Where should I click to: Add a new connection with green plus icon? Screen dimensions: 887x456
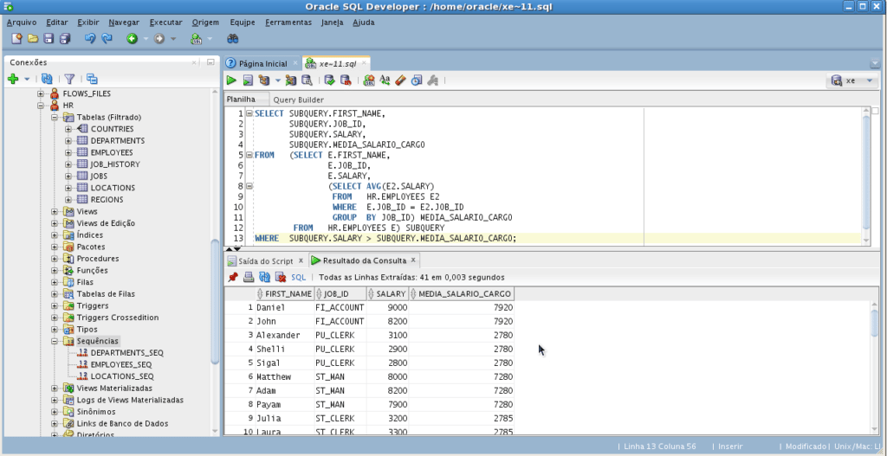[x=13, y=79]
